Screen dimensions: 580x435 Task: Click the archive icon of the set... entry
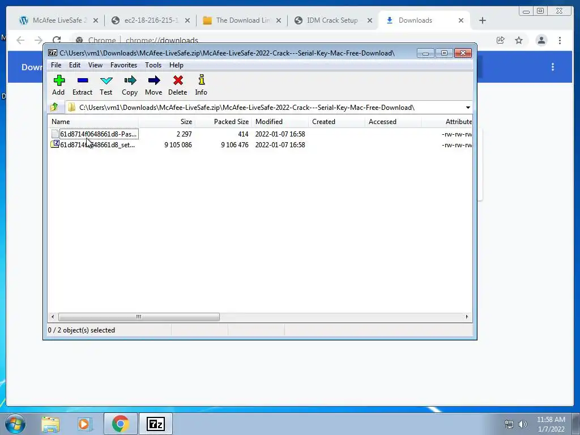[x=55, y=144]
